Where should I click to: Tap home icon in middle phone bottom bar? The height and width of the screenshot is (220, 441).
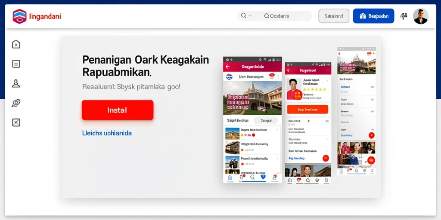click(x=290, y=180)
